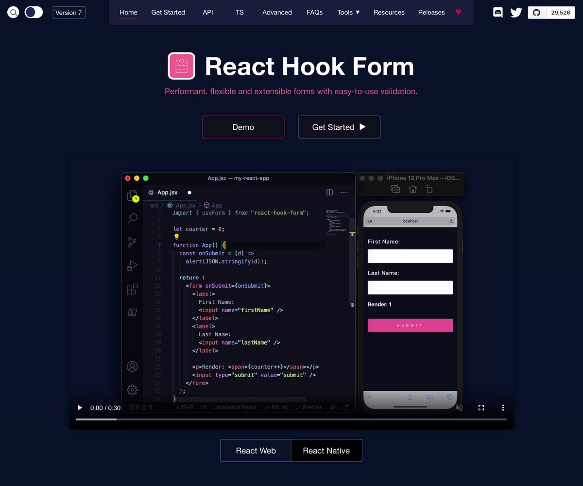Open Accounts icon in VS Code sidebar

(132, 366)
